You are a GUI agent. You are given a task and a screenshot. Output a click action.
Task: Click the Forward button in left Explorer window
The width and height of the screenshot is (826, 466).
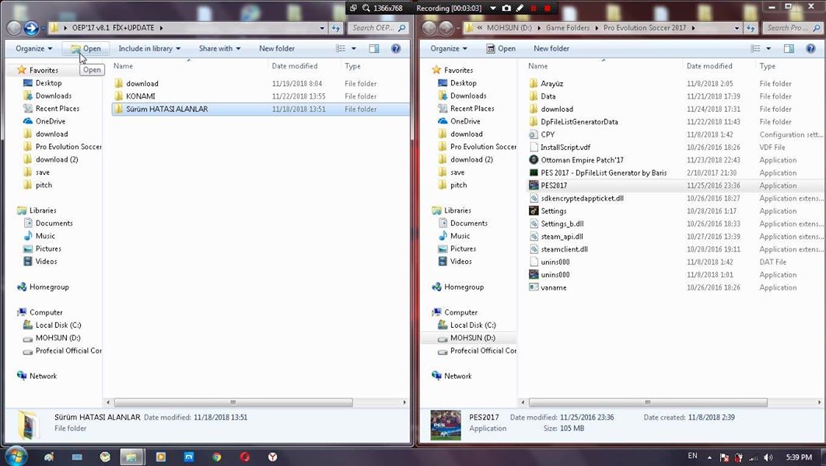pyautogui.click(x=31, y=28)
